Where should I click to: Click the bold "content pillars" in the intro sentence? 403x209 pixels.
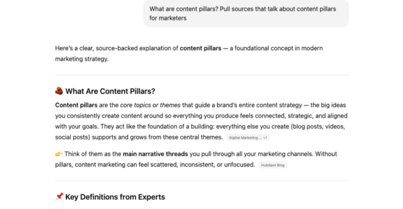click(200, 48)
